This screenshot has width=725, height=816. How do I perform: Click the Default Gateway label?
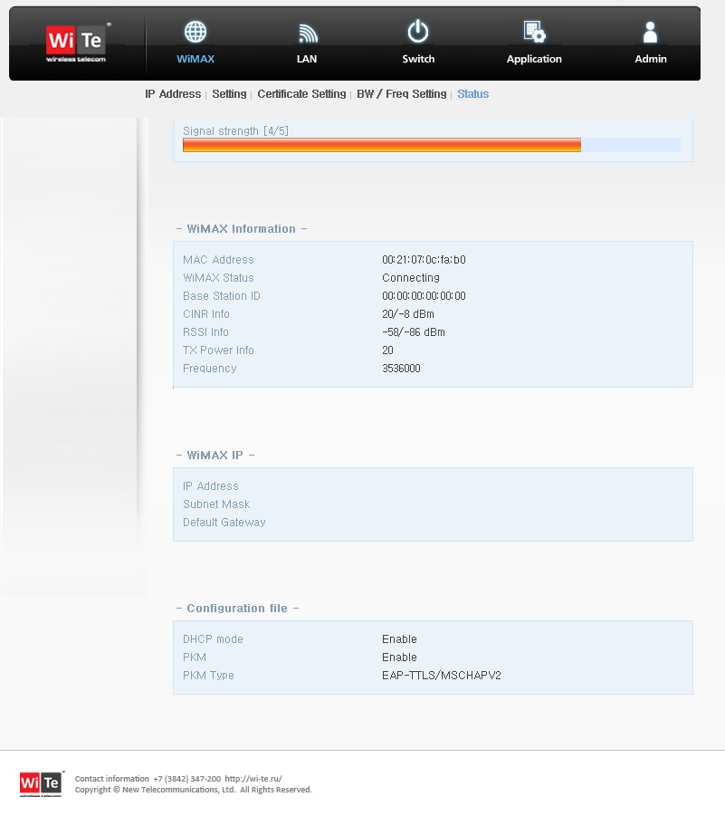(224, 523)
